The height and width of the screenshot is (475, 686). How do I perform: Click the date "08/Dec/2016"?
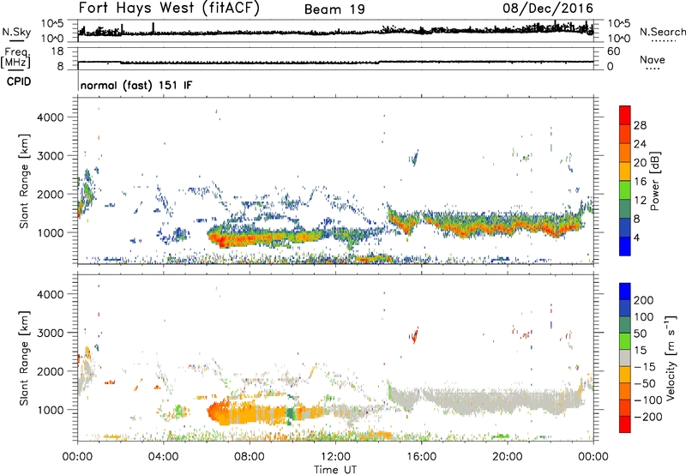(x=547, y=8)
